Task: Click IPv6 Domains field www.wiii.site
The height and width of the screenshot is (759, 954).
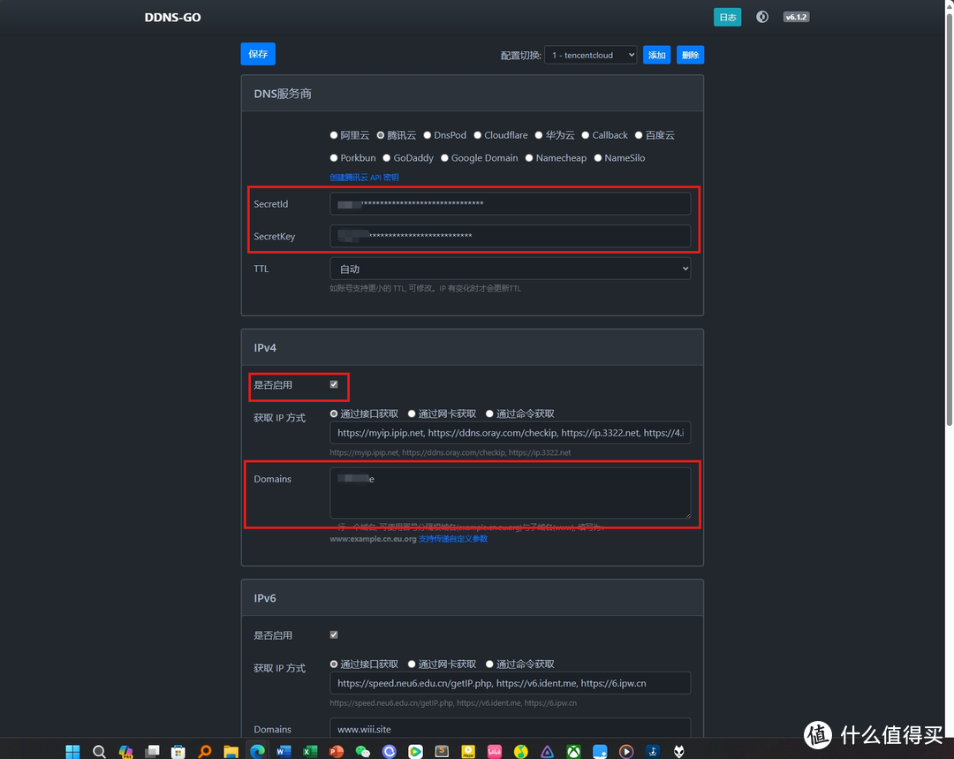Action: tap(510, 728)
